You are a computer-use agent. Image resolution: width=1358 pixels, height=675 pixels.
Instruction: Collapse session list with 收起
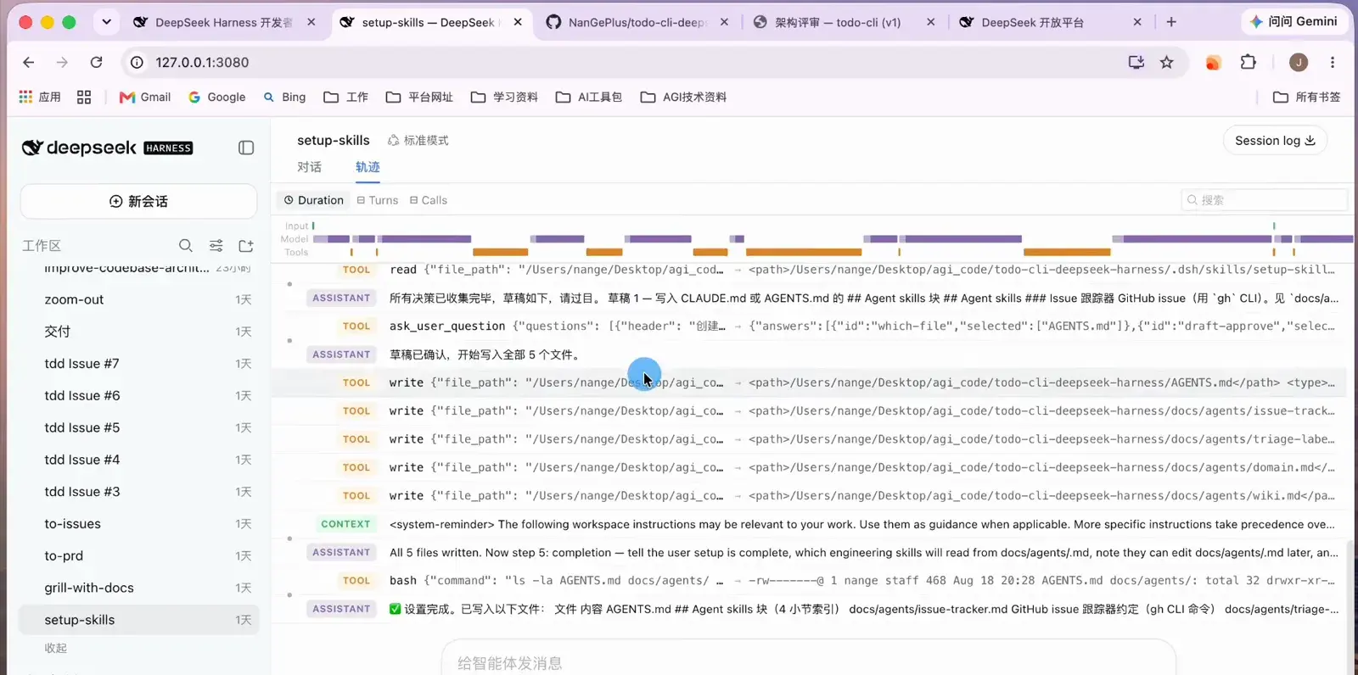[x=56, y=648]
